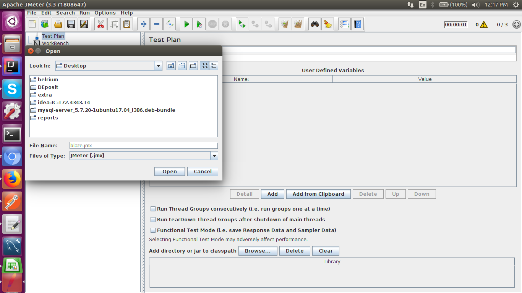
Task: Click the Stop test toolbar icon
Action: click(212, 24)
